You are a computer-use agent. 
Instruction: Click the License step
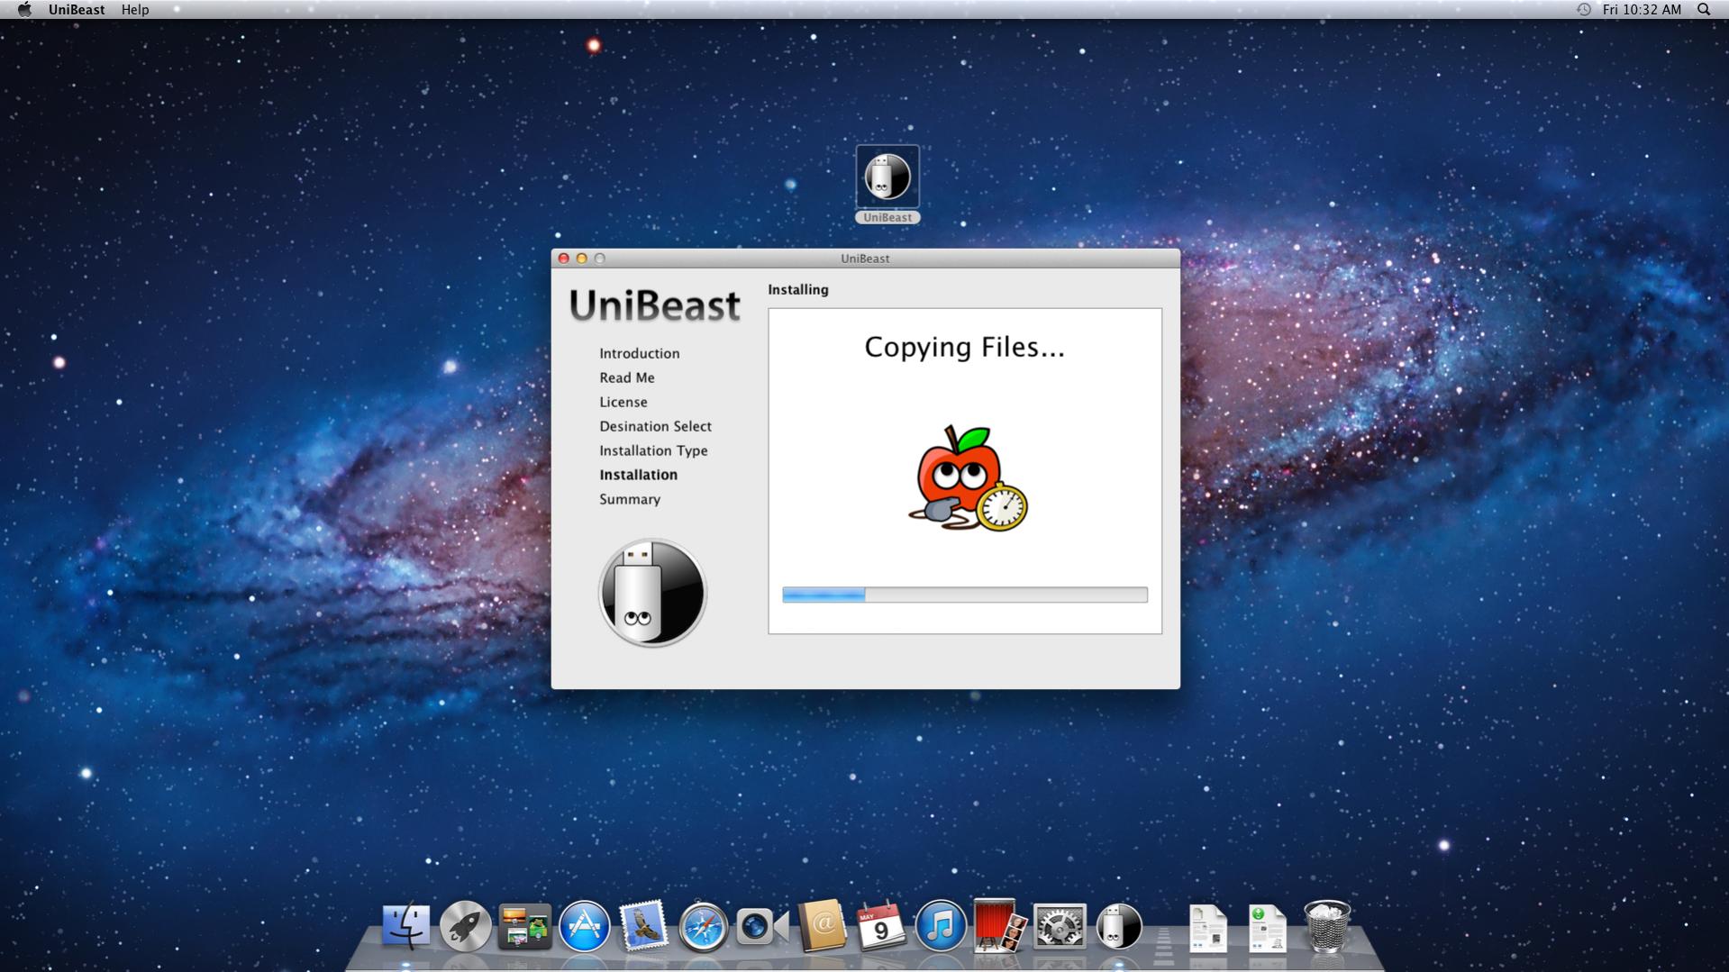pos(623,402)
